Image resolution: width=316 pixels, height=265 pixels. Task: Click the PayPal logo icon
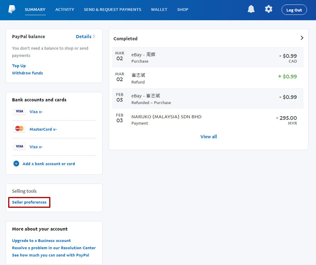click(12, 9)
